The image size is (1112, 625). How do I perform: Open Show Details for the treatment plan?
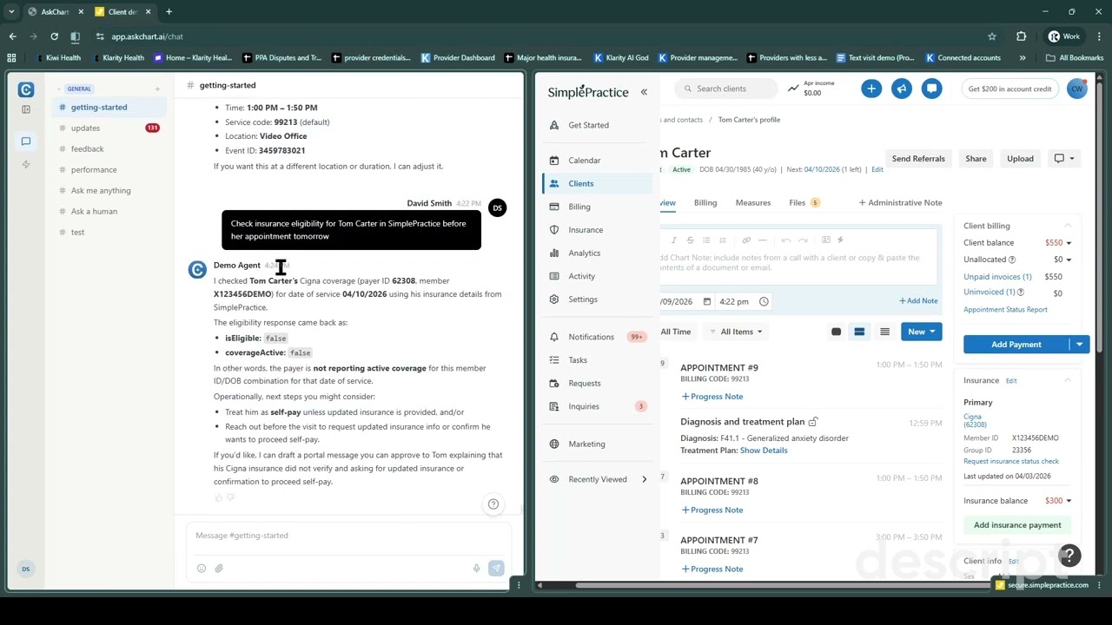click(x=764, y=451)
